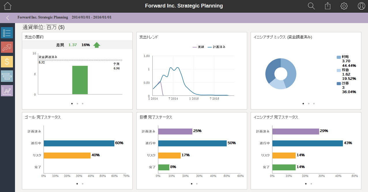Toggle the 計画済み legend entry in 支出トレンド
Image resolution: width=368 pixels, height=192 pixels.
point(217,47)
